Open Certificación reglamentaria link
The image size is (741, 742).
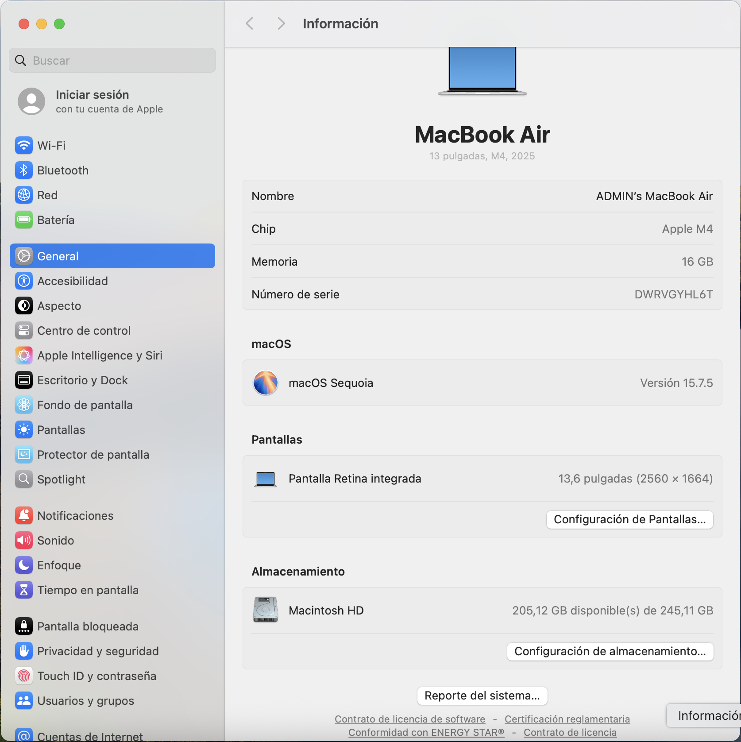coord(567,719)
